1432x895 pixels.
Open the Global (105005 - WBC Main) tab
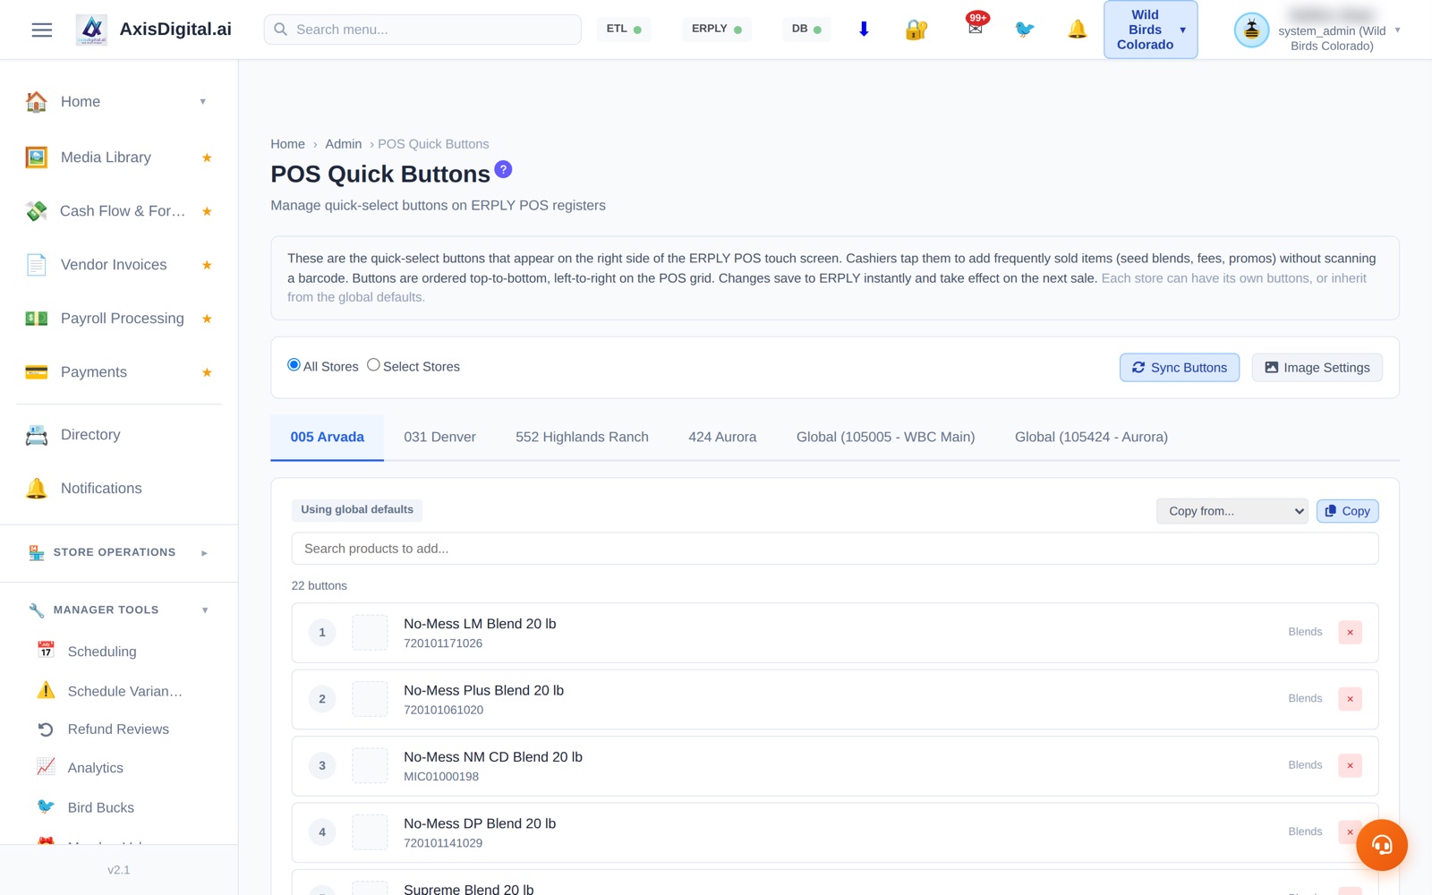click(x=886, y=438)
